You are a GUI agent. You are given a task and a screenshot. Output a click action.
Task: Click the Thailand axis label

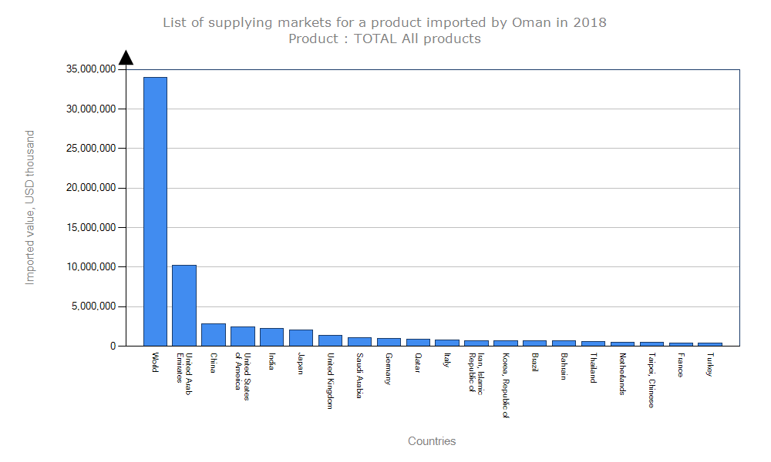pyautogui.click(x=594, y=368)
